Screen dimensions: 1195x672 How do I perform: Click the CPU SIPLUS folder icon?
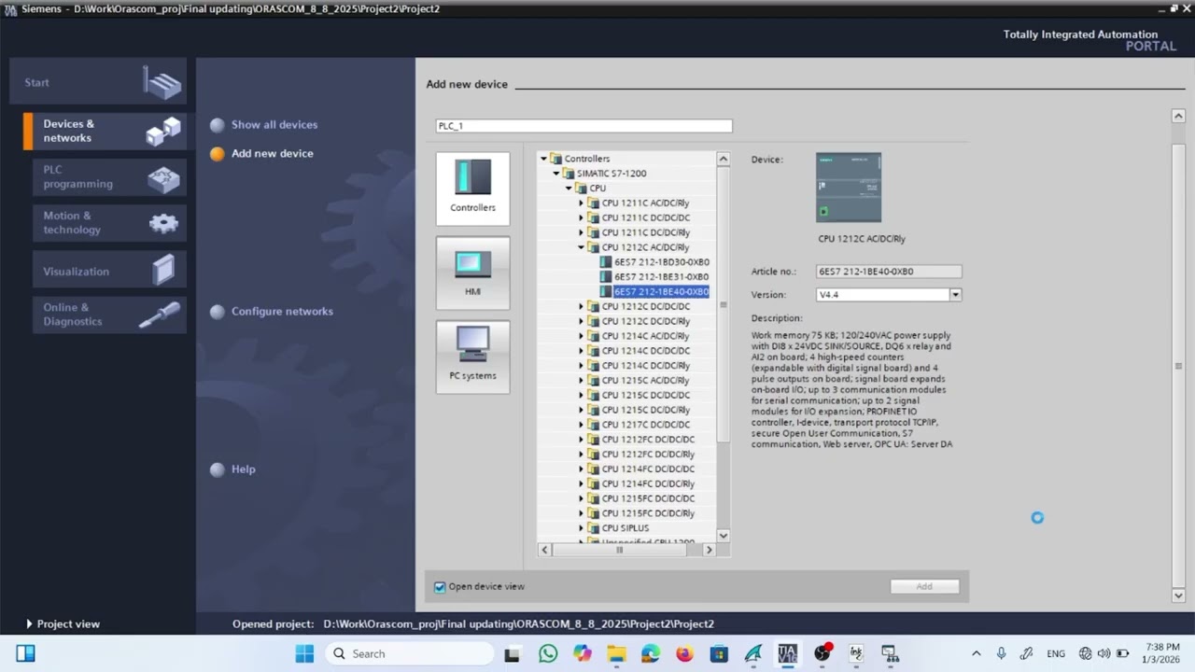coord(593,528)
